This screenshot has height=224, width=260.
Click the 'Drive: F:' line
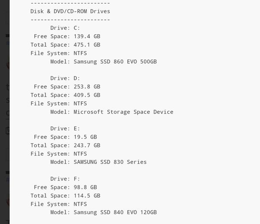click(x=65, y=179)
